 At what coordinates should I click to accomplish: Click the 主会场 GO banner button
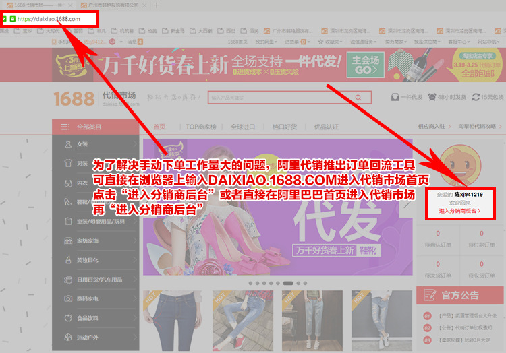point(365,65)
